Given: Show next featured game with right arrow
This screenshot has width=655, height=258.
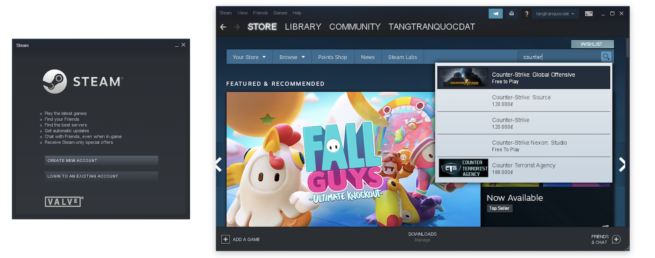Looking at the screenshot, I should [622, 165].
